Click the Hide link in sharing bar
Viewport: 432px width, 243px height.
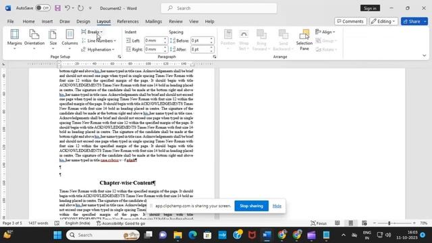[x=277, y=206]
